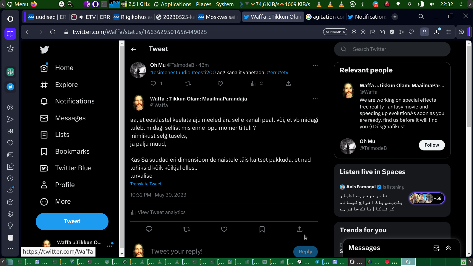The height and width of the screenshot is (266, 473).
Task: Expand the Messages drawer
Action: [448, 248]
